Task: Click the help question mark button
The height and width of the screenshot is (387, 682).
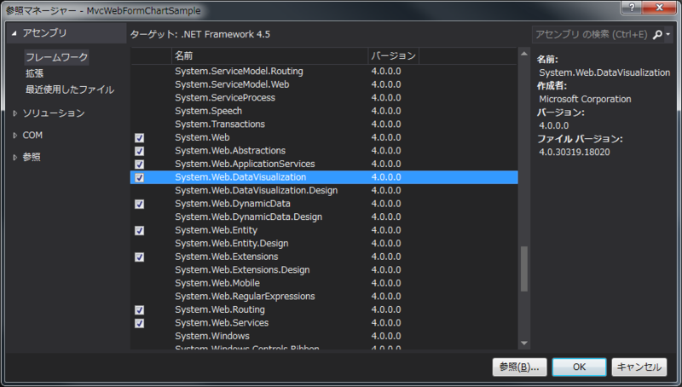Action: [632, 8]
